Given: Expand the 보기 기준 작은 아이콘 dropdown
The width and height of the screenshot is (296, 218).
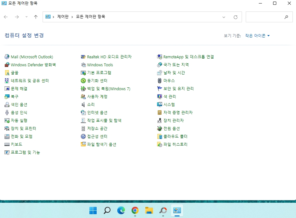Looking at the screenshot, I should click(257, 36).
